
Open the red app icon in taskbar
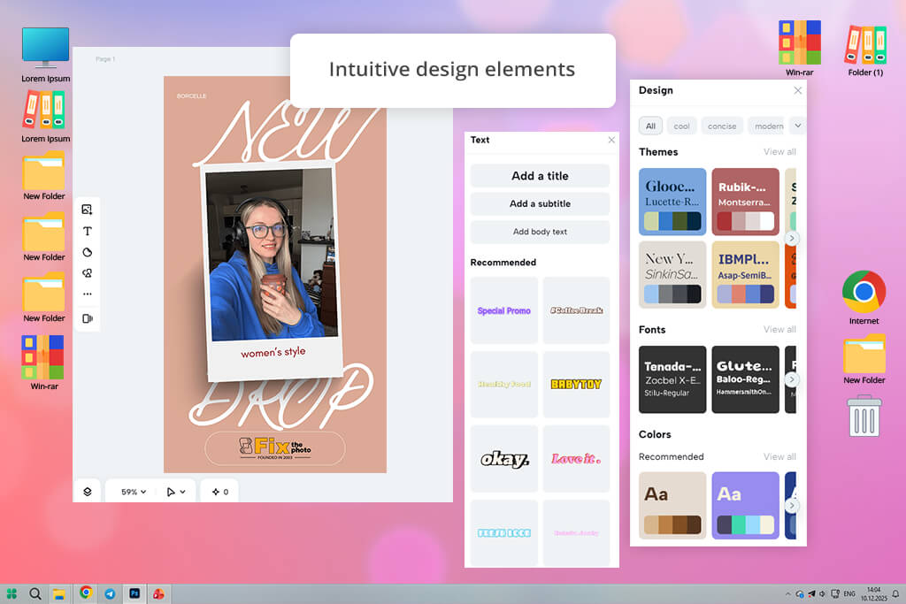point(158,593)
